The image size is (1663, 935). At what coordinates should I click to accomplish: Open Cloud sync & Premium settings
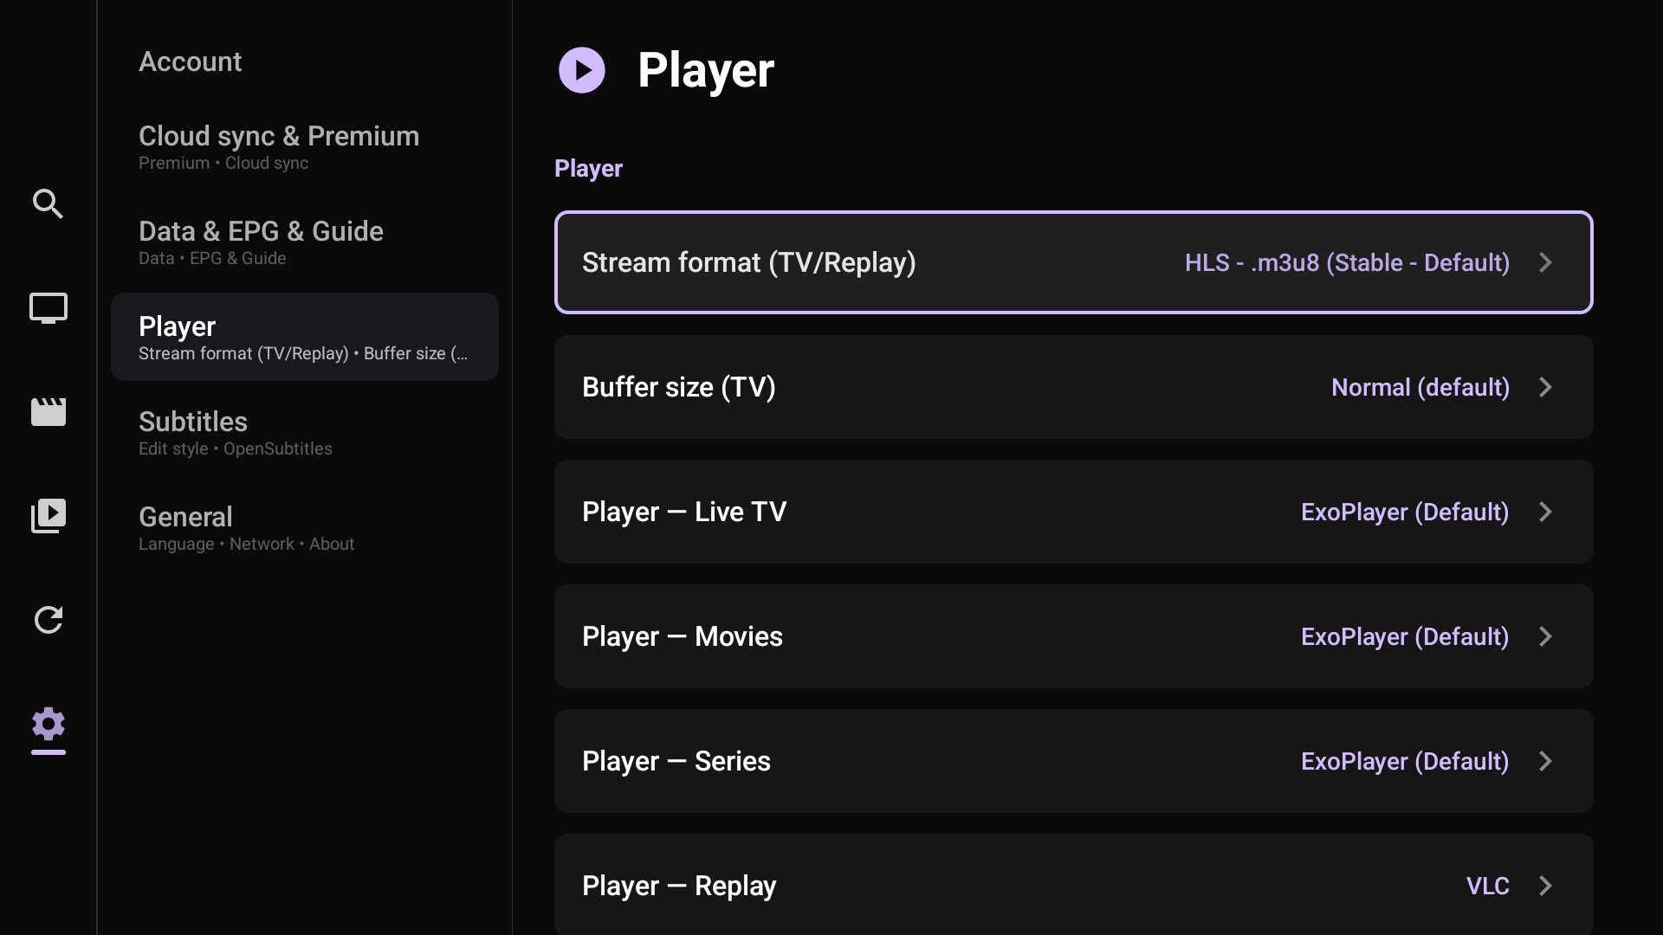(279, 147)
